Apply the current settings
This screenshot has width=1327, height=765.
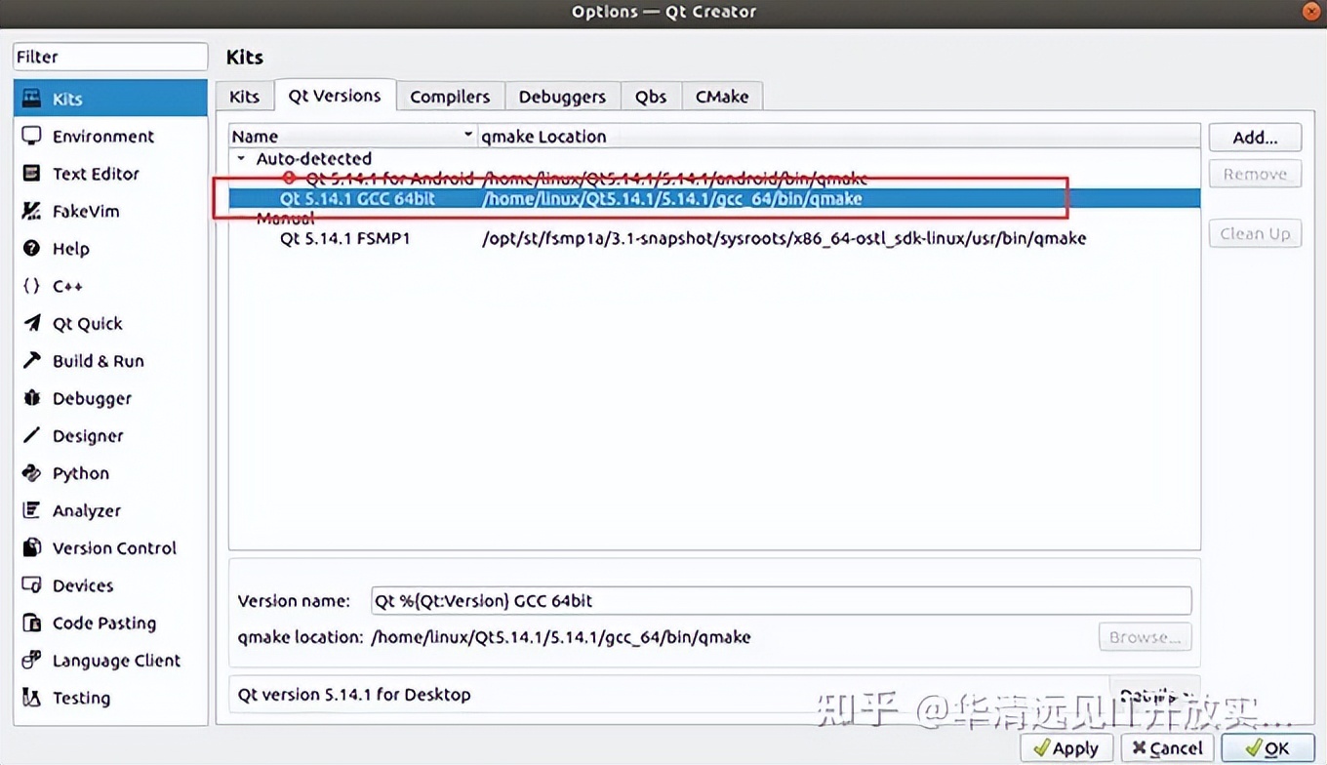(x=1066, y=747)
